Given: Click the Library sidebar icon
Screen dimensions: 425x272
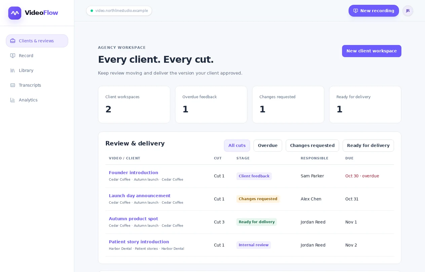Looking at the screenshot, I should [x=13, y=70].
